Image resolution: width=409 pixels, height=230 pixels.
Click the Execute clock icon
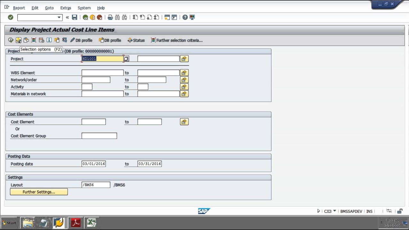pyautogui.click(x=11, y=40)
